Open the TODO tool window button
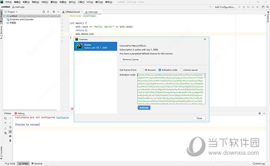Image resolution: width=270 pixels, height=166 pixels. pyautogui.click(x=10, y=164)
